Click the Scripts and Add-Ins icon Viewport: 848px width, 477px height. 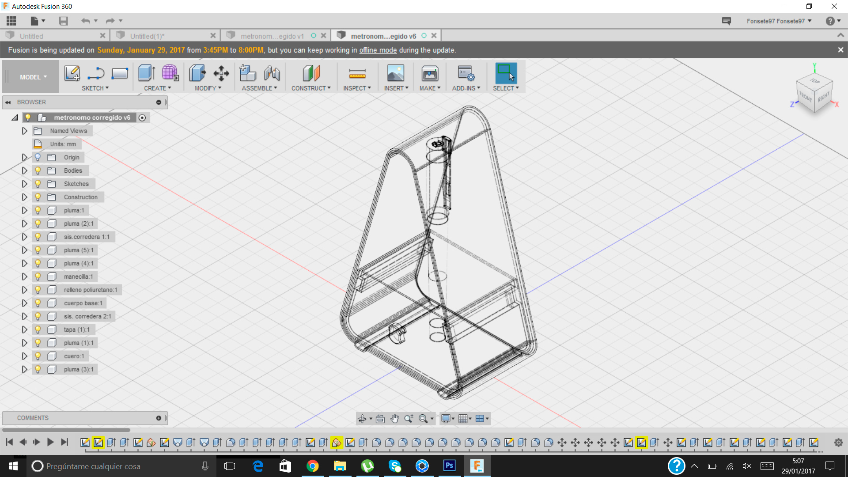click(466, 73)
